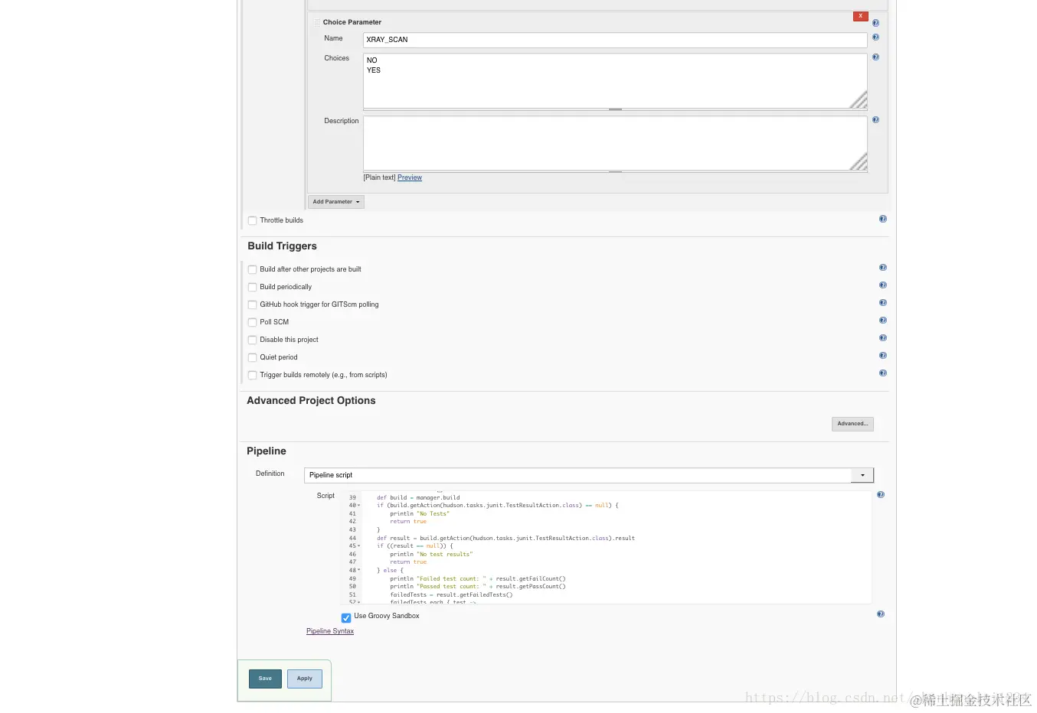Collapse code fold at line 48
Viewport: 1037px width, 713px height.
click(x=358, y=571)
